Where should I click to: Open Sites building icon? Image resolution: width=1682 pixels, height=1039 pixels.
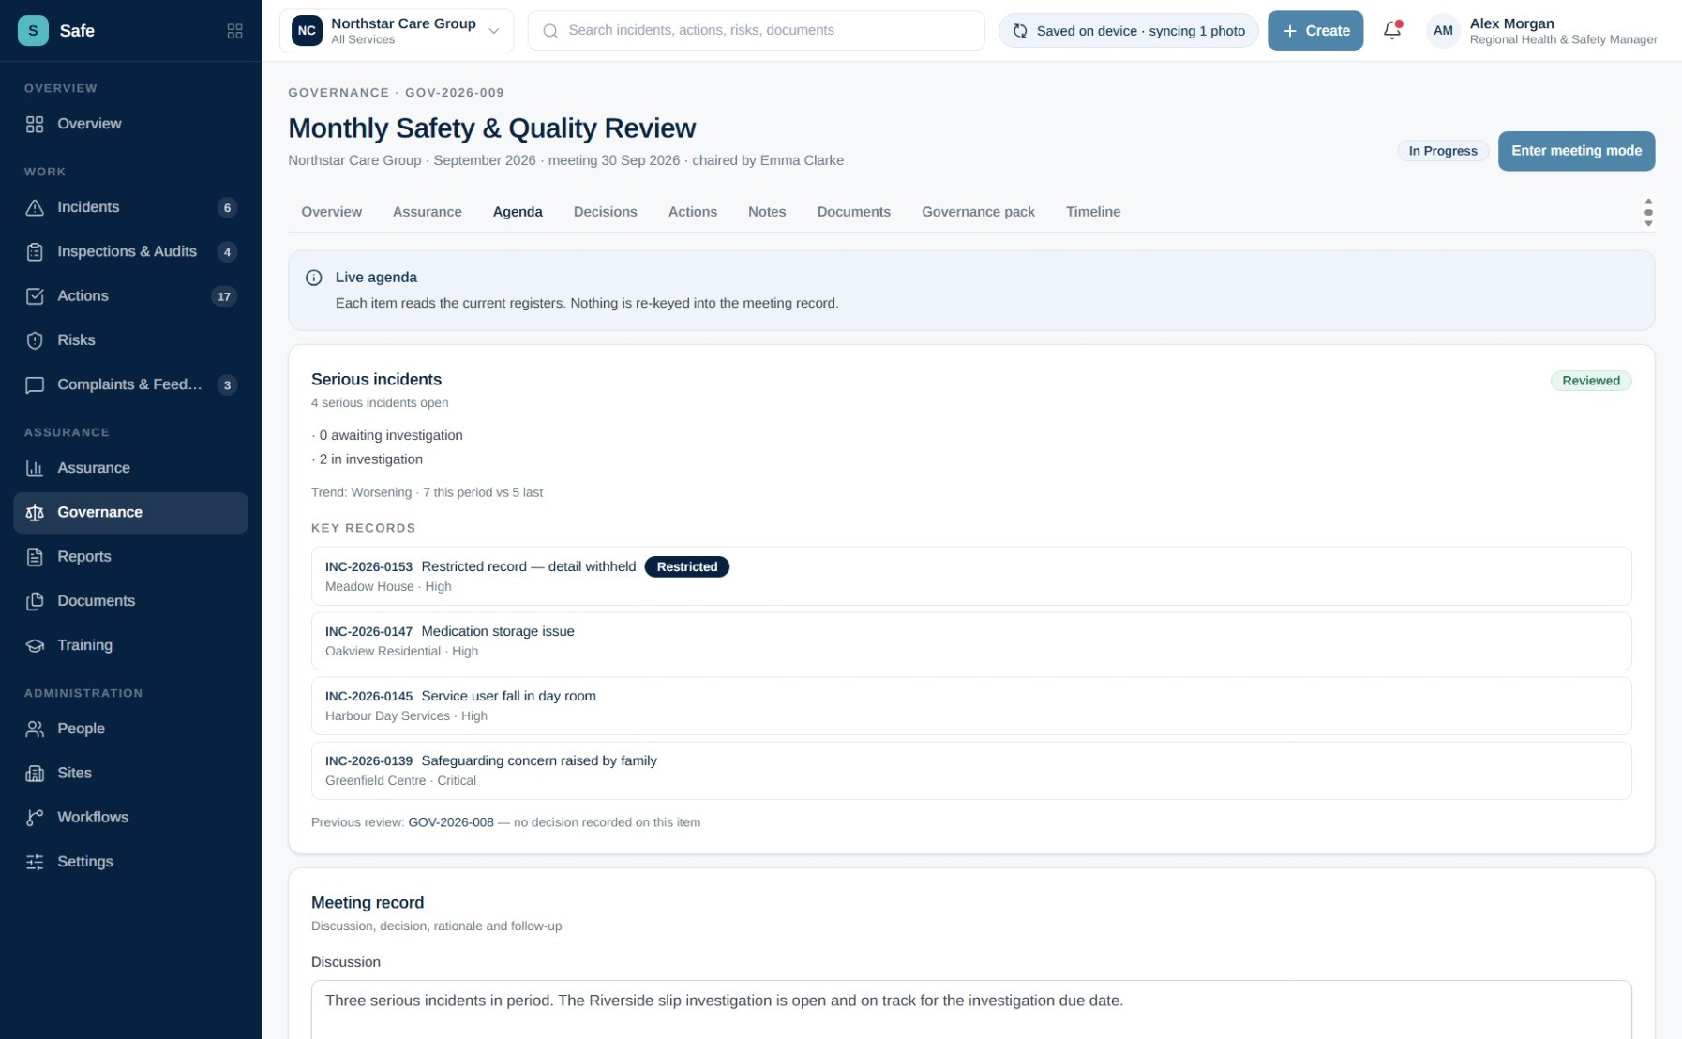click(35, 774)
